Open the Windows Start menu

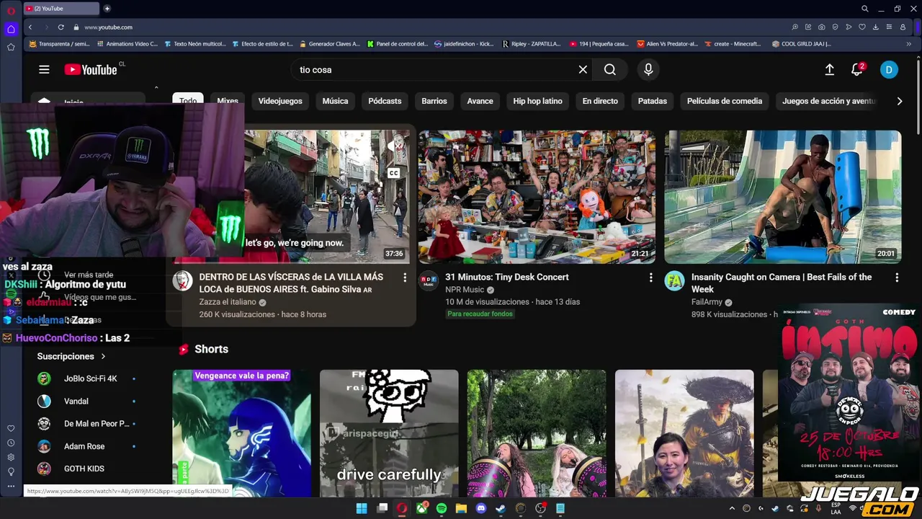[x=362, y=508]
